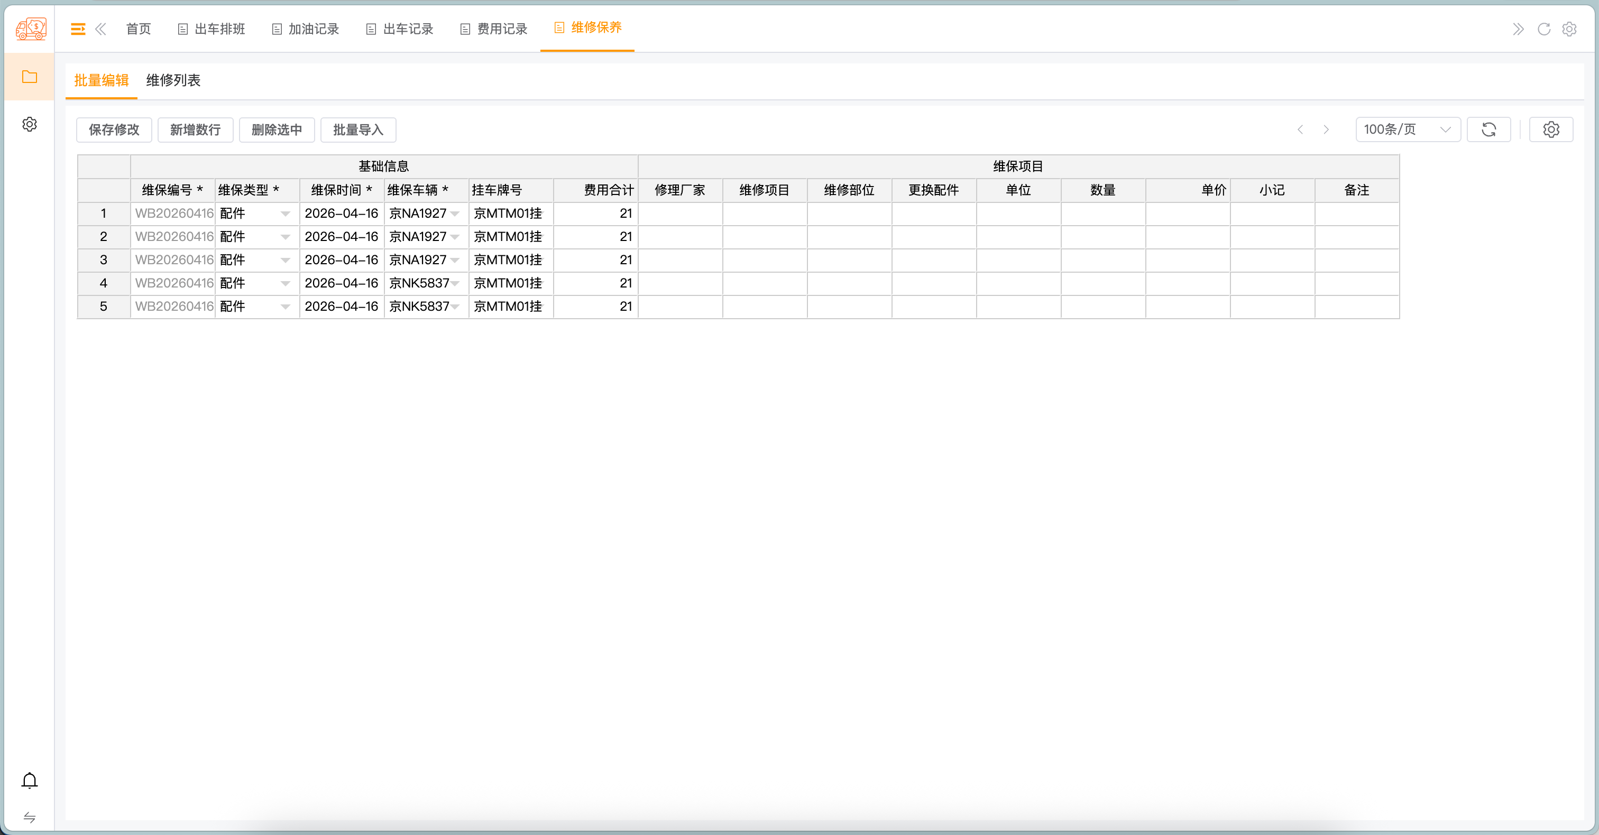Click the table refresh icon button
The image size is (1599, 835).
tap(1488, 129)
